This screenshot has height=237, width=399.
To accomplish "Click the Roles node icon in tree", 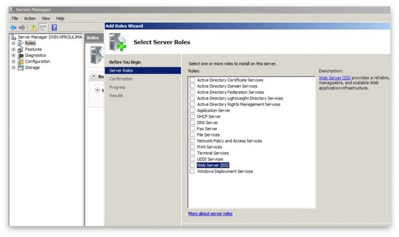I will (x=21, y=43).
